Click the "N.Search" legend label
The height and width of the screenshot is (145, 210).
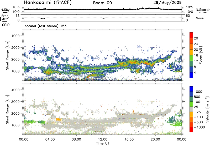(203, 10)
